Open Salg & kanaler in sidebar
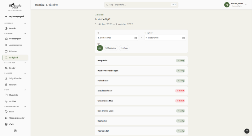The width and height of the screenshot is (252, 136). coord(15,78)
